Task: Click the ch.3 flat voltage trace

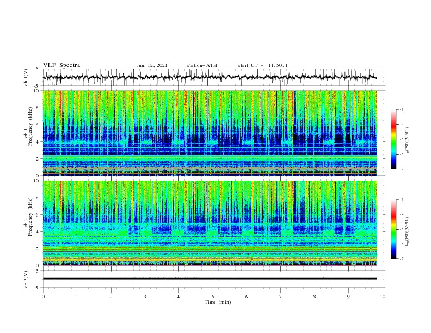Action: click(x=210, y=279)
